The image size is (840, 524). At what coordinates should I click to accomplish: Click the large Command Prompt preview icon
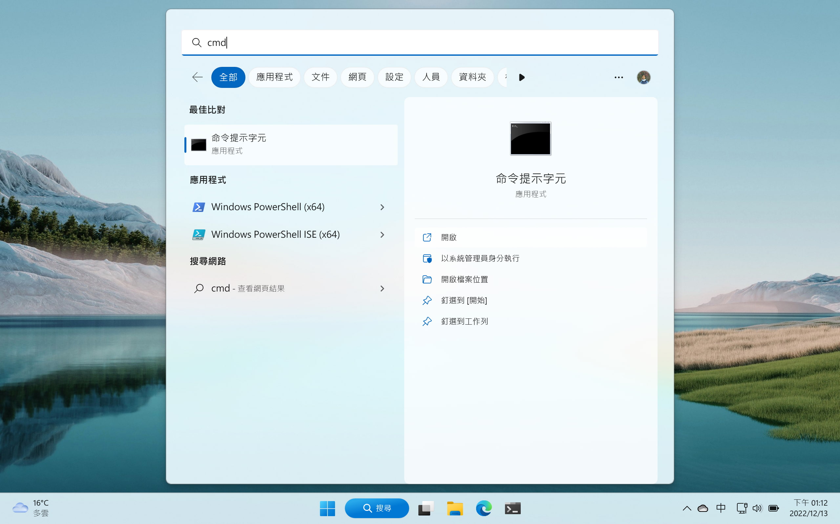tap(531, 139)
